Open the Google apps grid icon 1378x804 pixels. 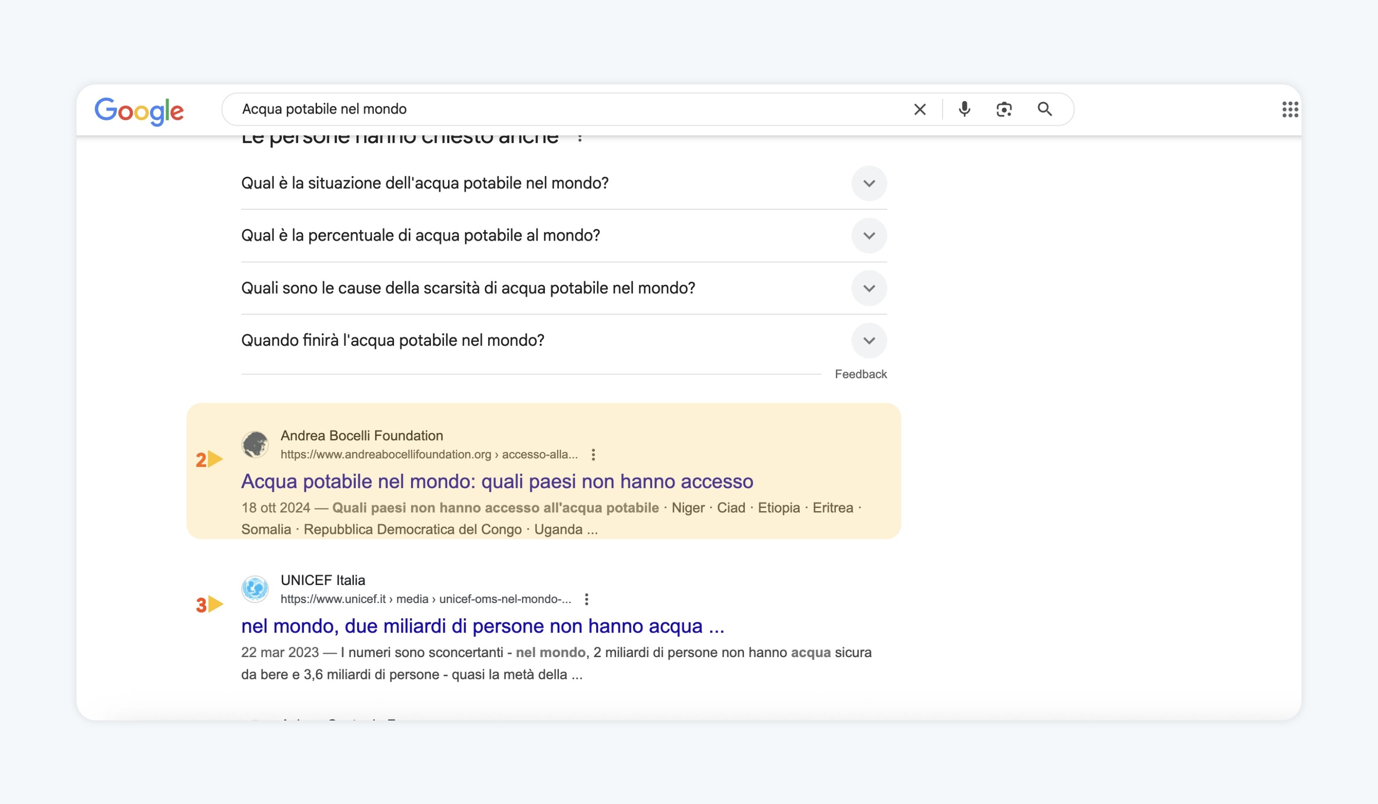point(1290,110)
